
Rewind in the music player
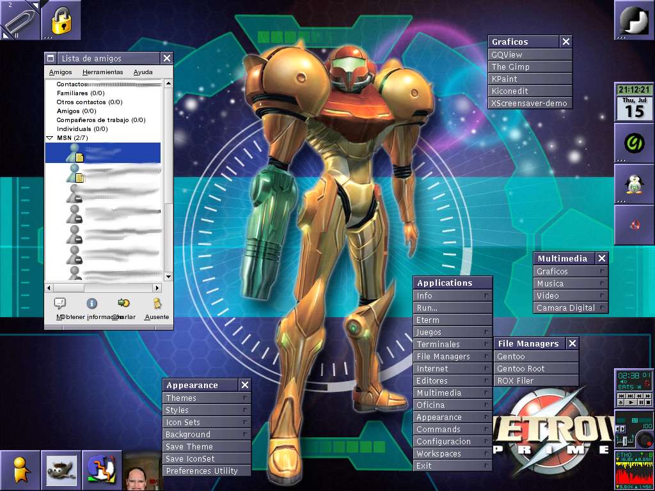click(639, 396)
